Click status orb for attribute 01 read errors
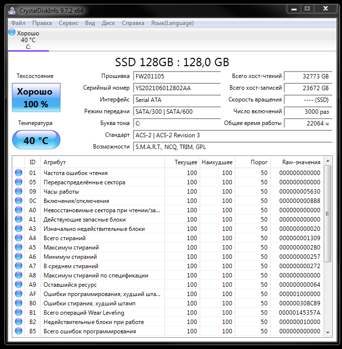Screen dimensions: 342x349 [x=19, y=173]
